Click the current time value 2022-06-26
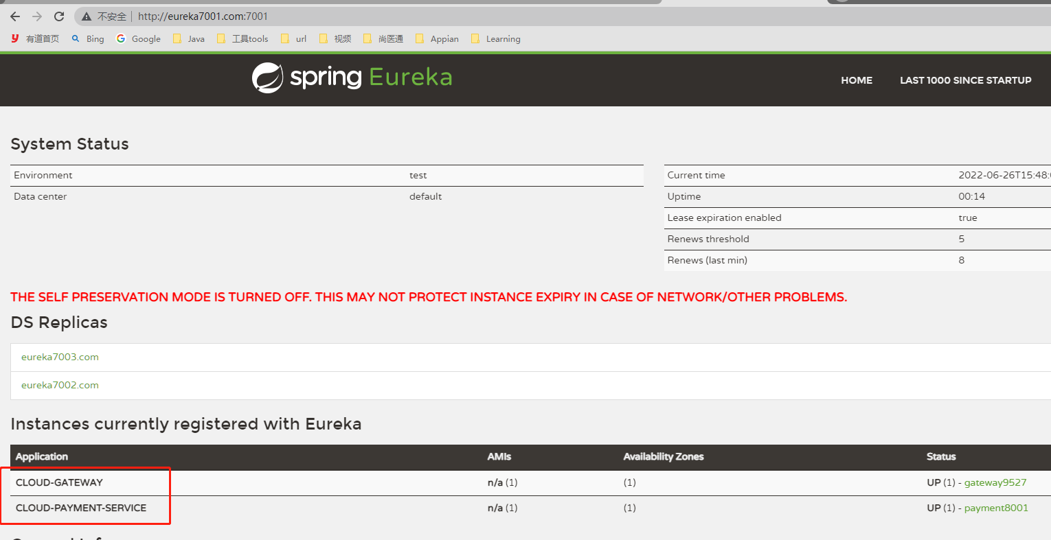 (1004, 175)
